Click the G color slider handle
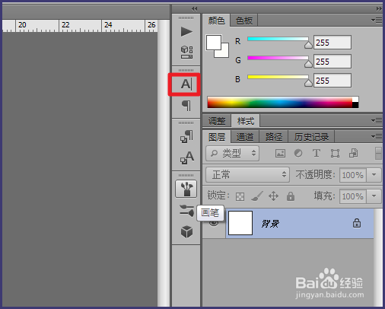This screenshot has width=385, height=309. [308, 64]
